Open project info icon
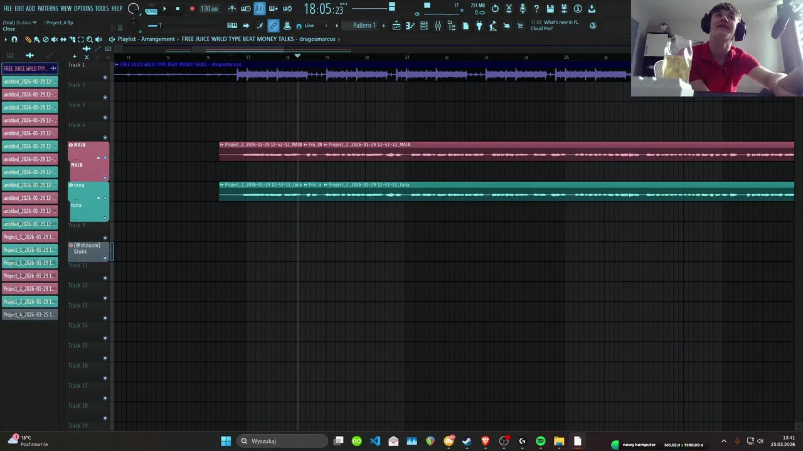The image size is (803, 451). 578,9
